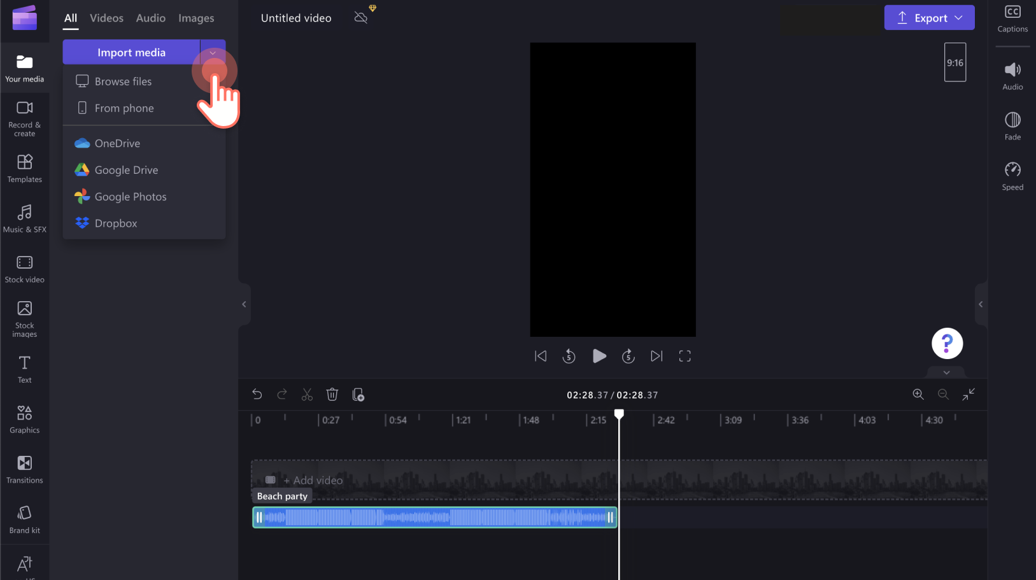The width and height of the screenshot is (1036, 580).
Task: Collapse the left media panel
Action: [x=244, y=304]
